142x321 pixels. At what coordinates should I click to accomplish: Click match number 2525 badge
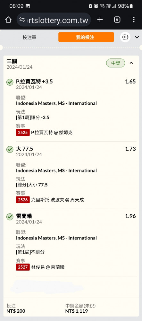tap(23, 133)
